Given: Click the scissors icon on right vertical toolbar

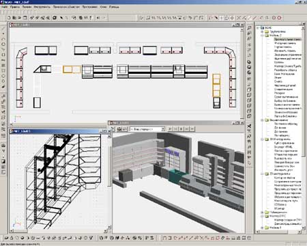Looking at the screenshot, I should 249,126.
